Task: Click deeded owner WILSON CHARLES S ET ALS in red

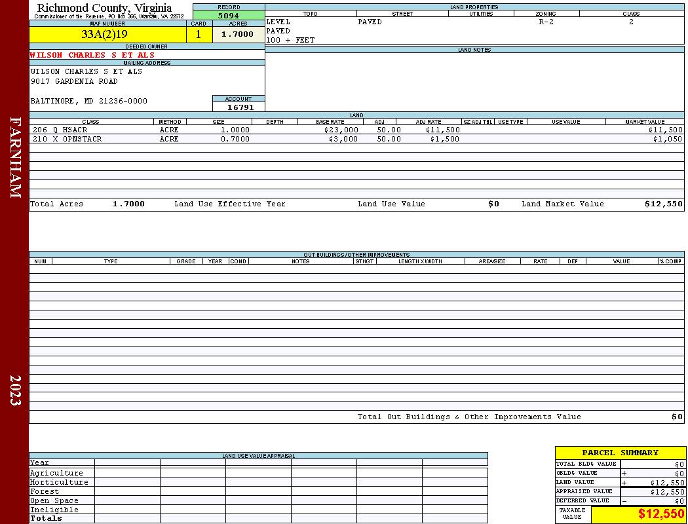Action: [92, 55]
